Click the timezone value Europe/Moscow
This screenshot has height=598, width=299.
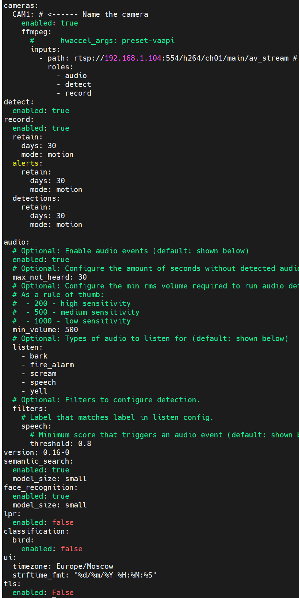click(x=85, y=566)
